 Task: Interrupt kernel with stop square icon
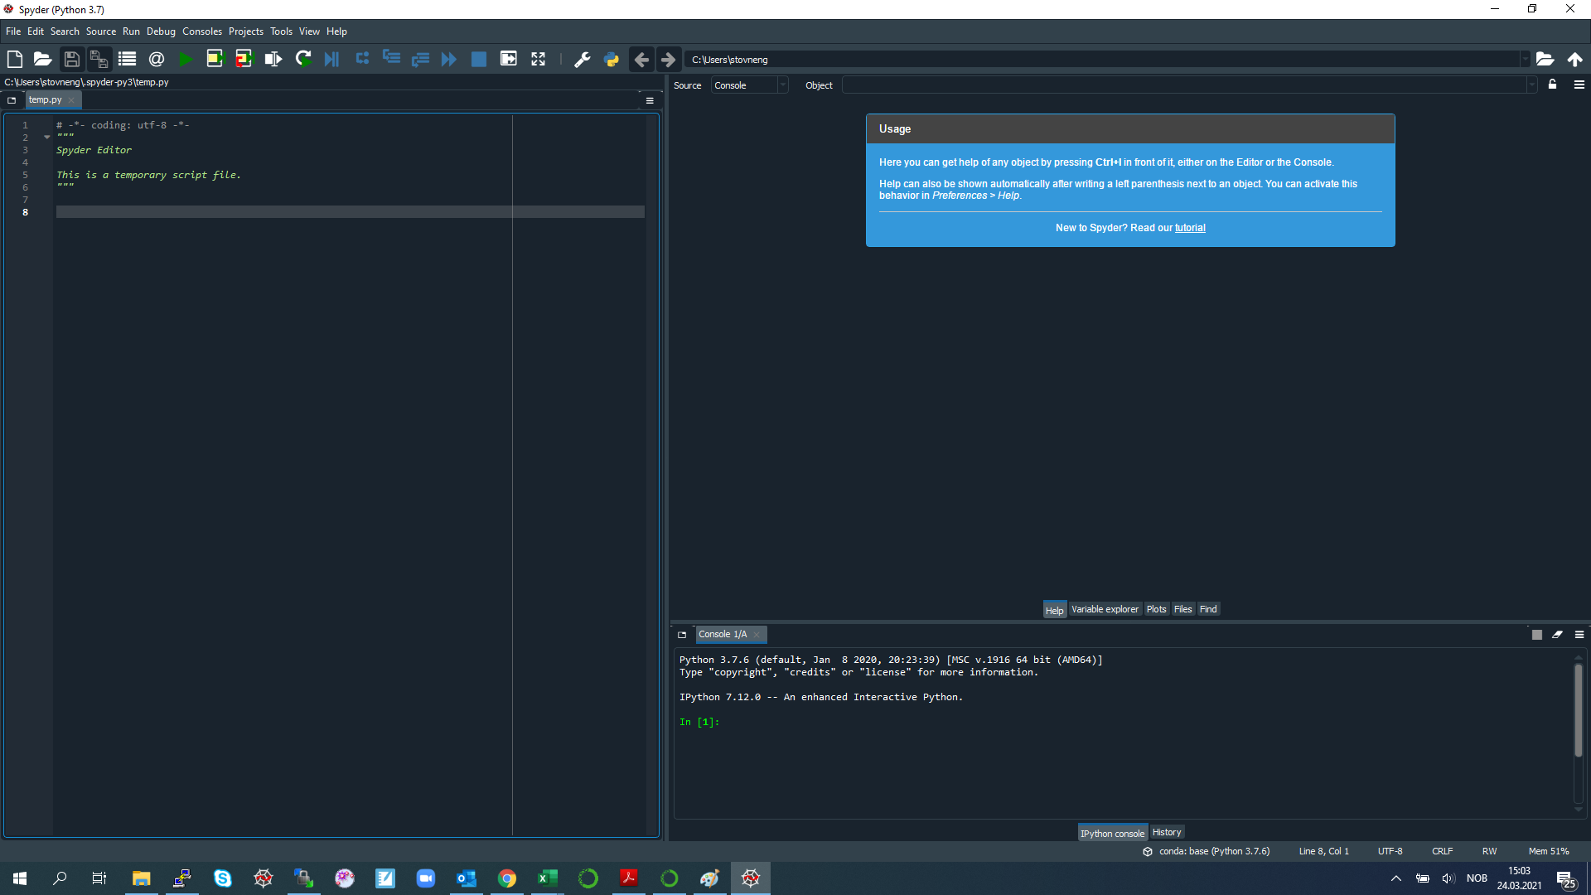(x=1537, y=635)
